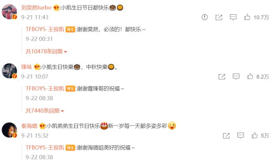Share 刘昊然turbo's comment via forward icon
Image resolution: width=275 pixels, height=161 pixels.
219,17
